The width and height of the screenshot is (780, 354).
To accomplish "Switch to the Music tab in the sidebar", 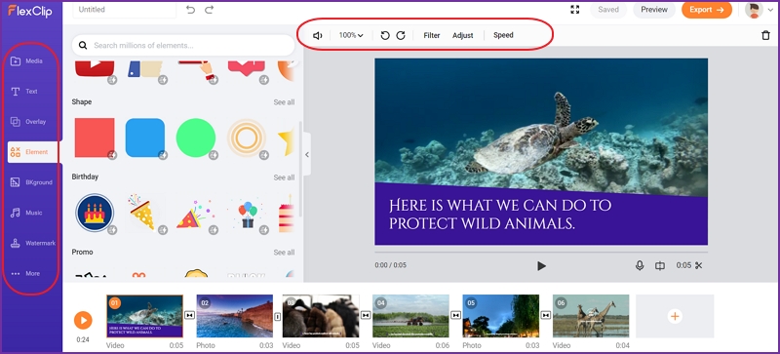I will [33, 213].
